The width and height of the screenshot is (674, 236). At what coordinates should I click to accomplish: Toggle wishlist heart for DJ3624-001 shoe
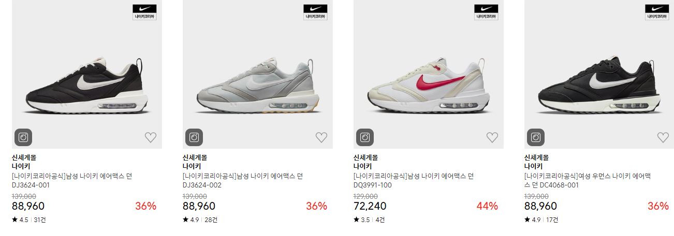click(x=151, y=137)
